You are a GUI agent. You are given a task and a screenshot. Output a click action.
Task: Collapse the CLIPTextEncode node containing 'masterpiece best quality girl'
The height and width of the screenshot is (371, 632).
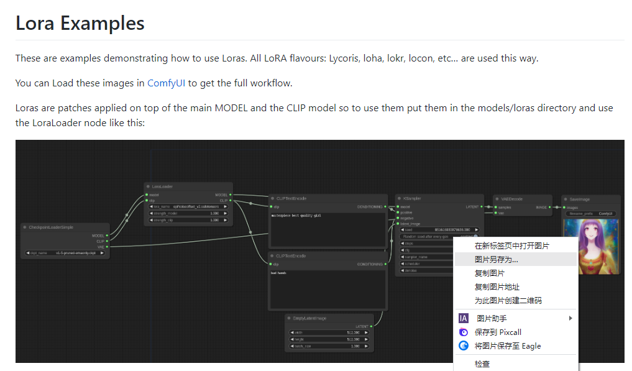[272, 198]
